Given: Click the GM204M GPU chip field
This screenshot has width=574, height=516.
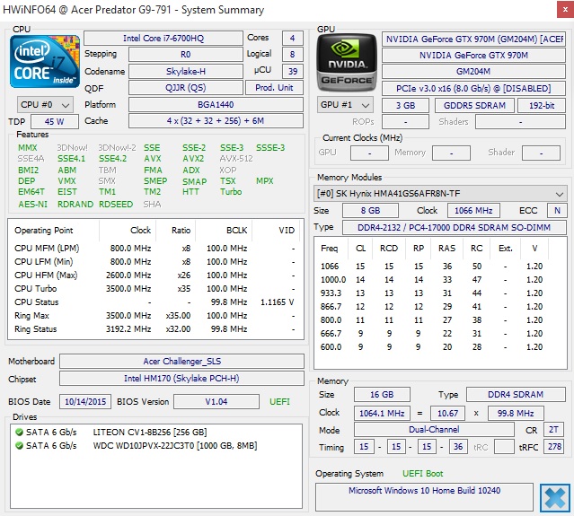Looking at the screenshot, I should pyautogui.click(x=473, y=71).
